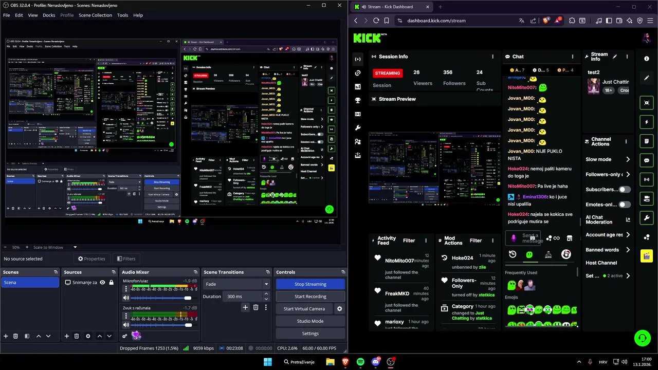Mute Zvuk s računala speaker icon

click(126, 325)
